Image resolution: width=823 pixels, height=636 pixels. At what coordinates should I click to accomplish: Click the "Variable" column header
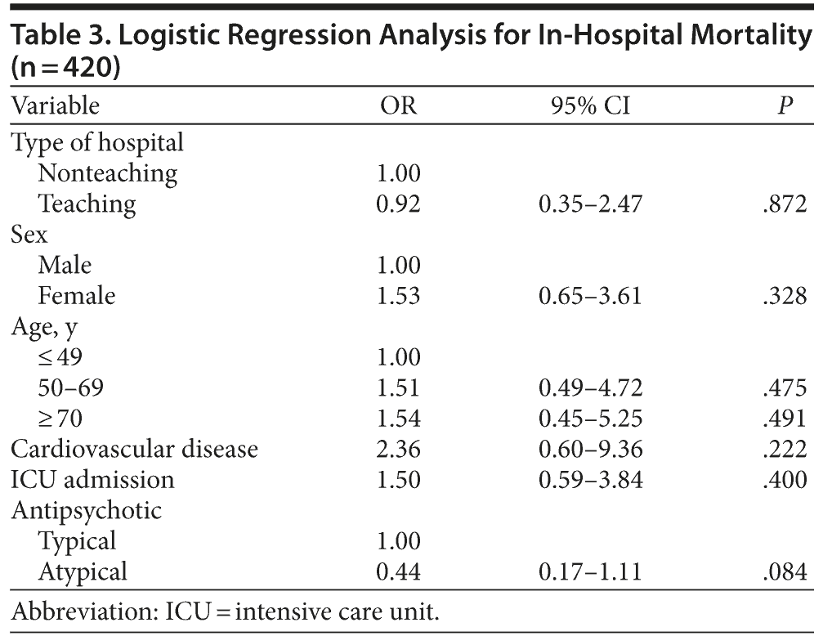[x=56, y=106]
